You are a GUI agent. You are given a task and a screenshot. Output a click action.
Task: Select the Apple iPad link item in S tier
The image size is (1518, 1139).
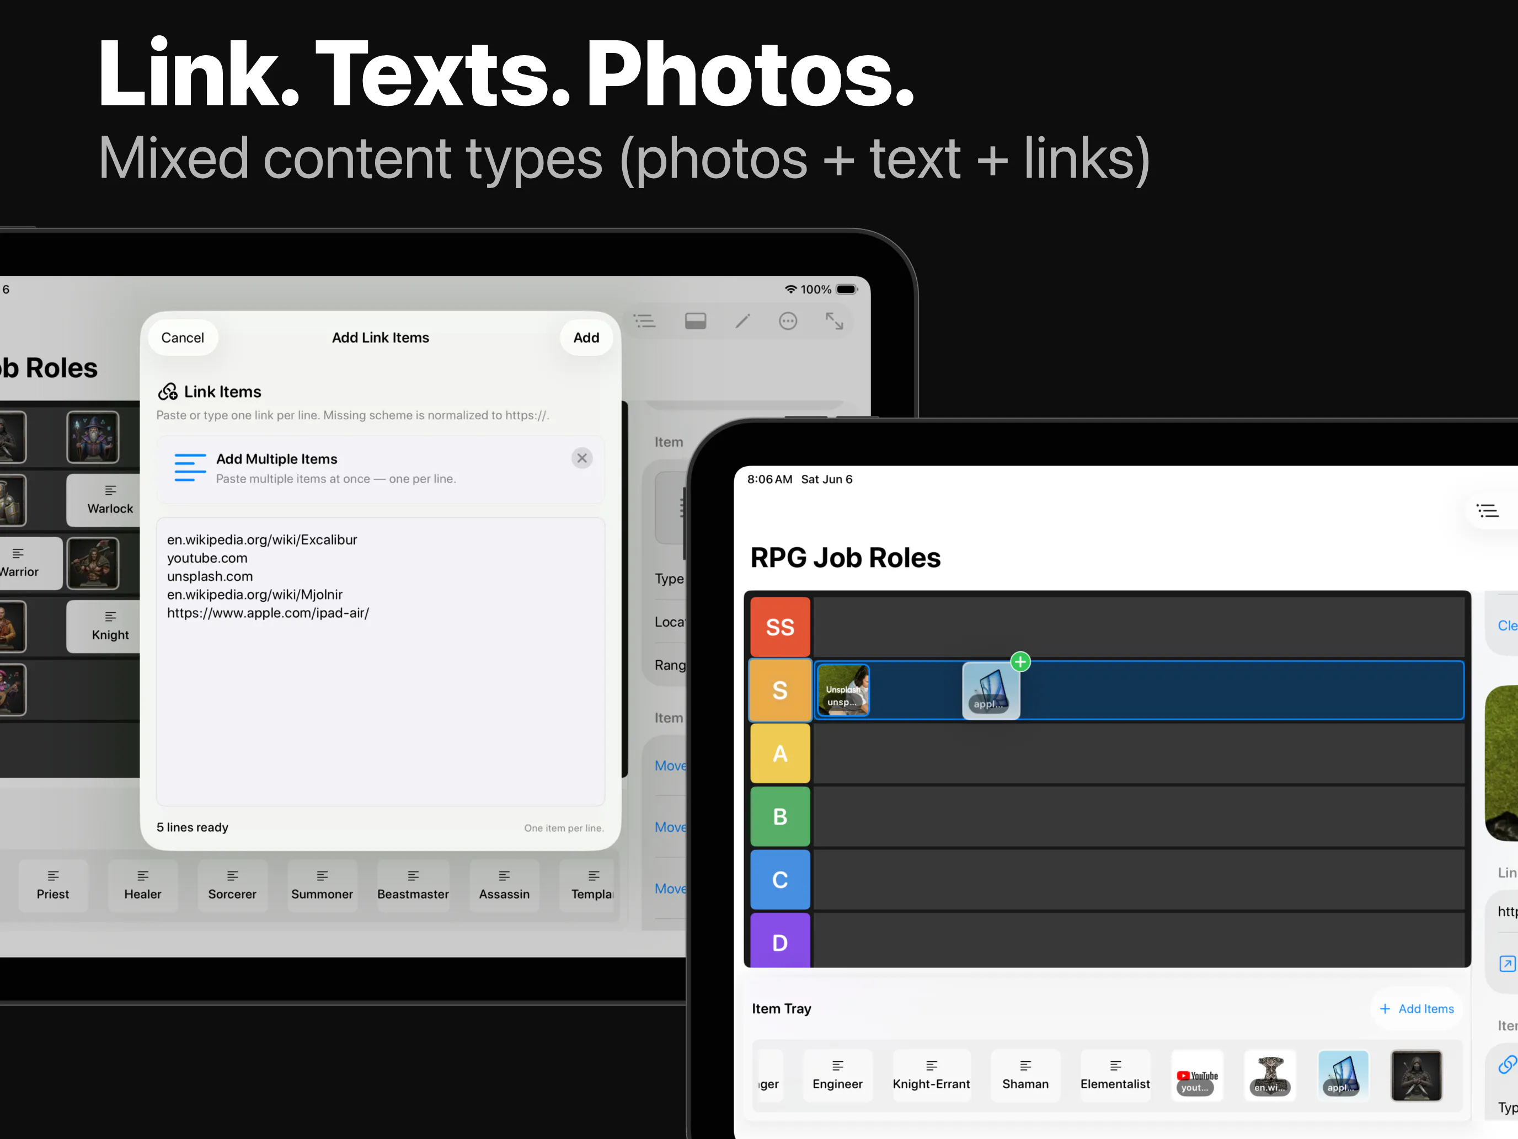coord(991,690)
